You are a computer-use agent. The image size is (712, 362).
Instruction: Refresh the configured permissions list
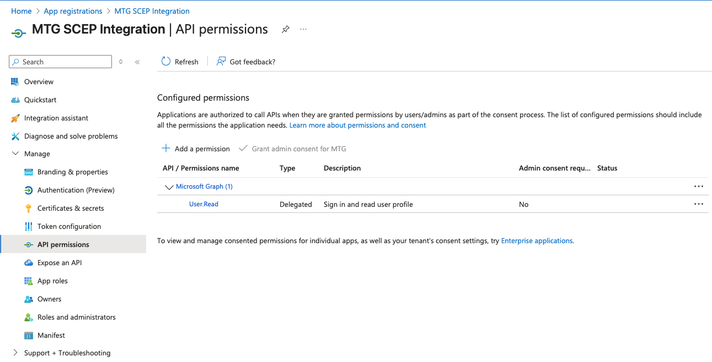pos(180,61)
